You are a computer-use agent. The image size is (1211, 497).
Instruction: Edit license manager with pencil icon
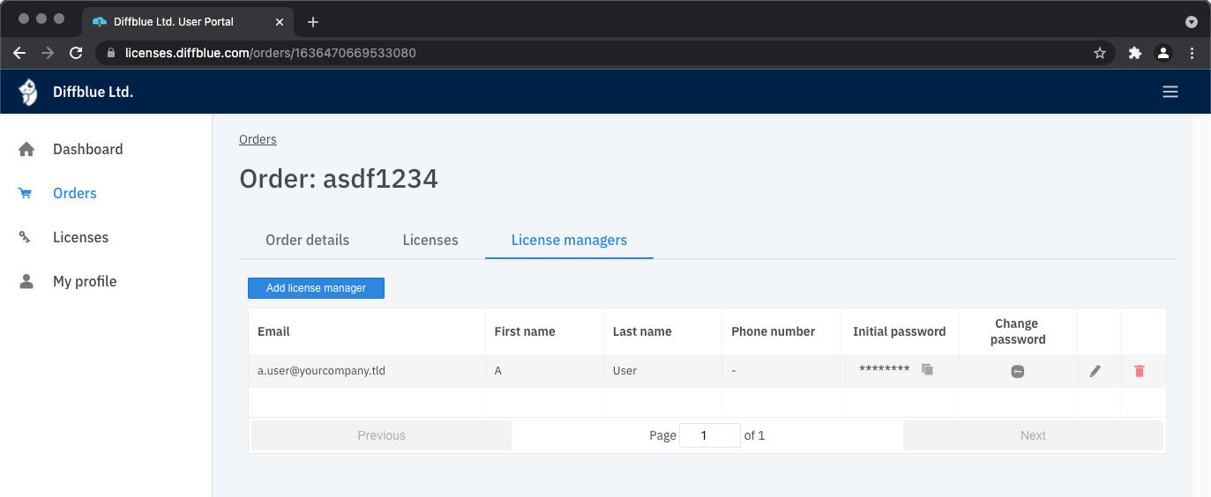1095,372
